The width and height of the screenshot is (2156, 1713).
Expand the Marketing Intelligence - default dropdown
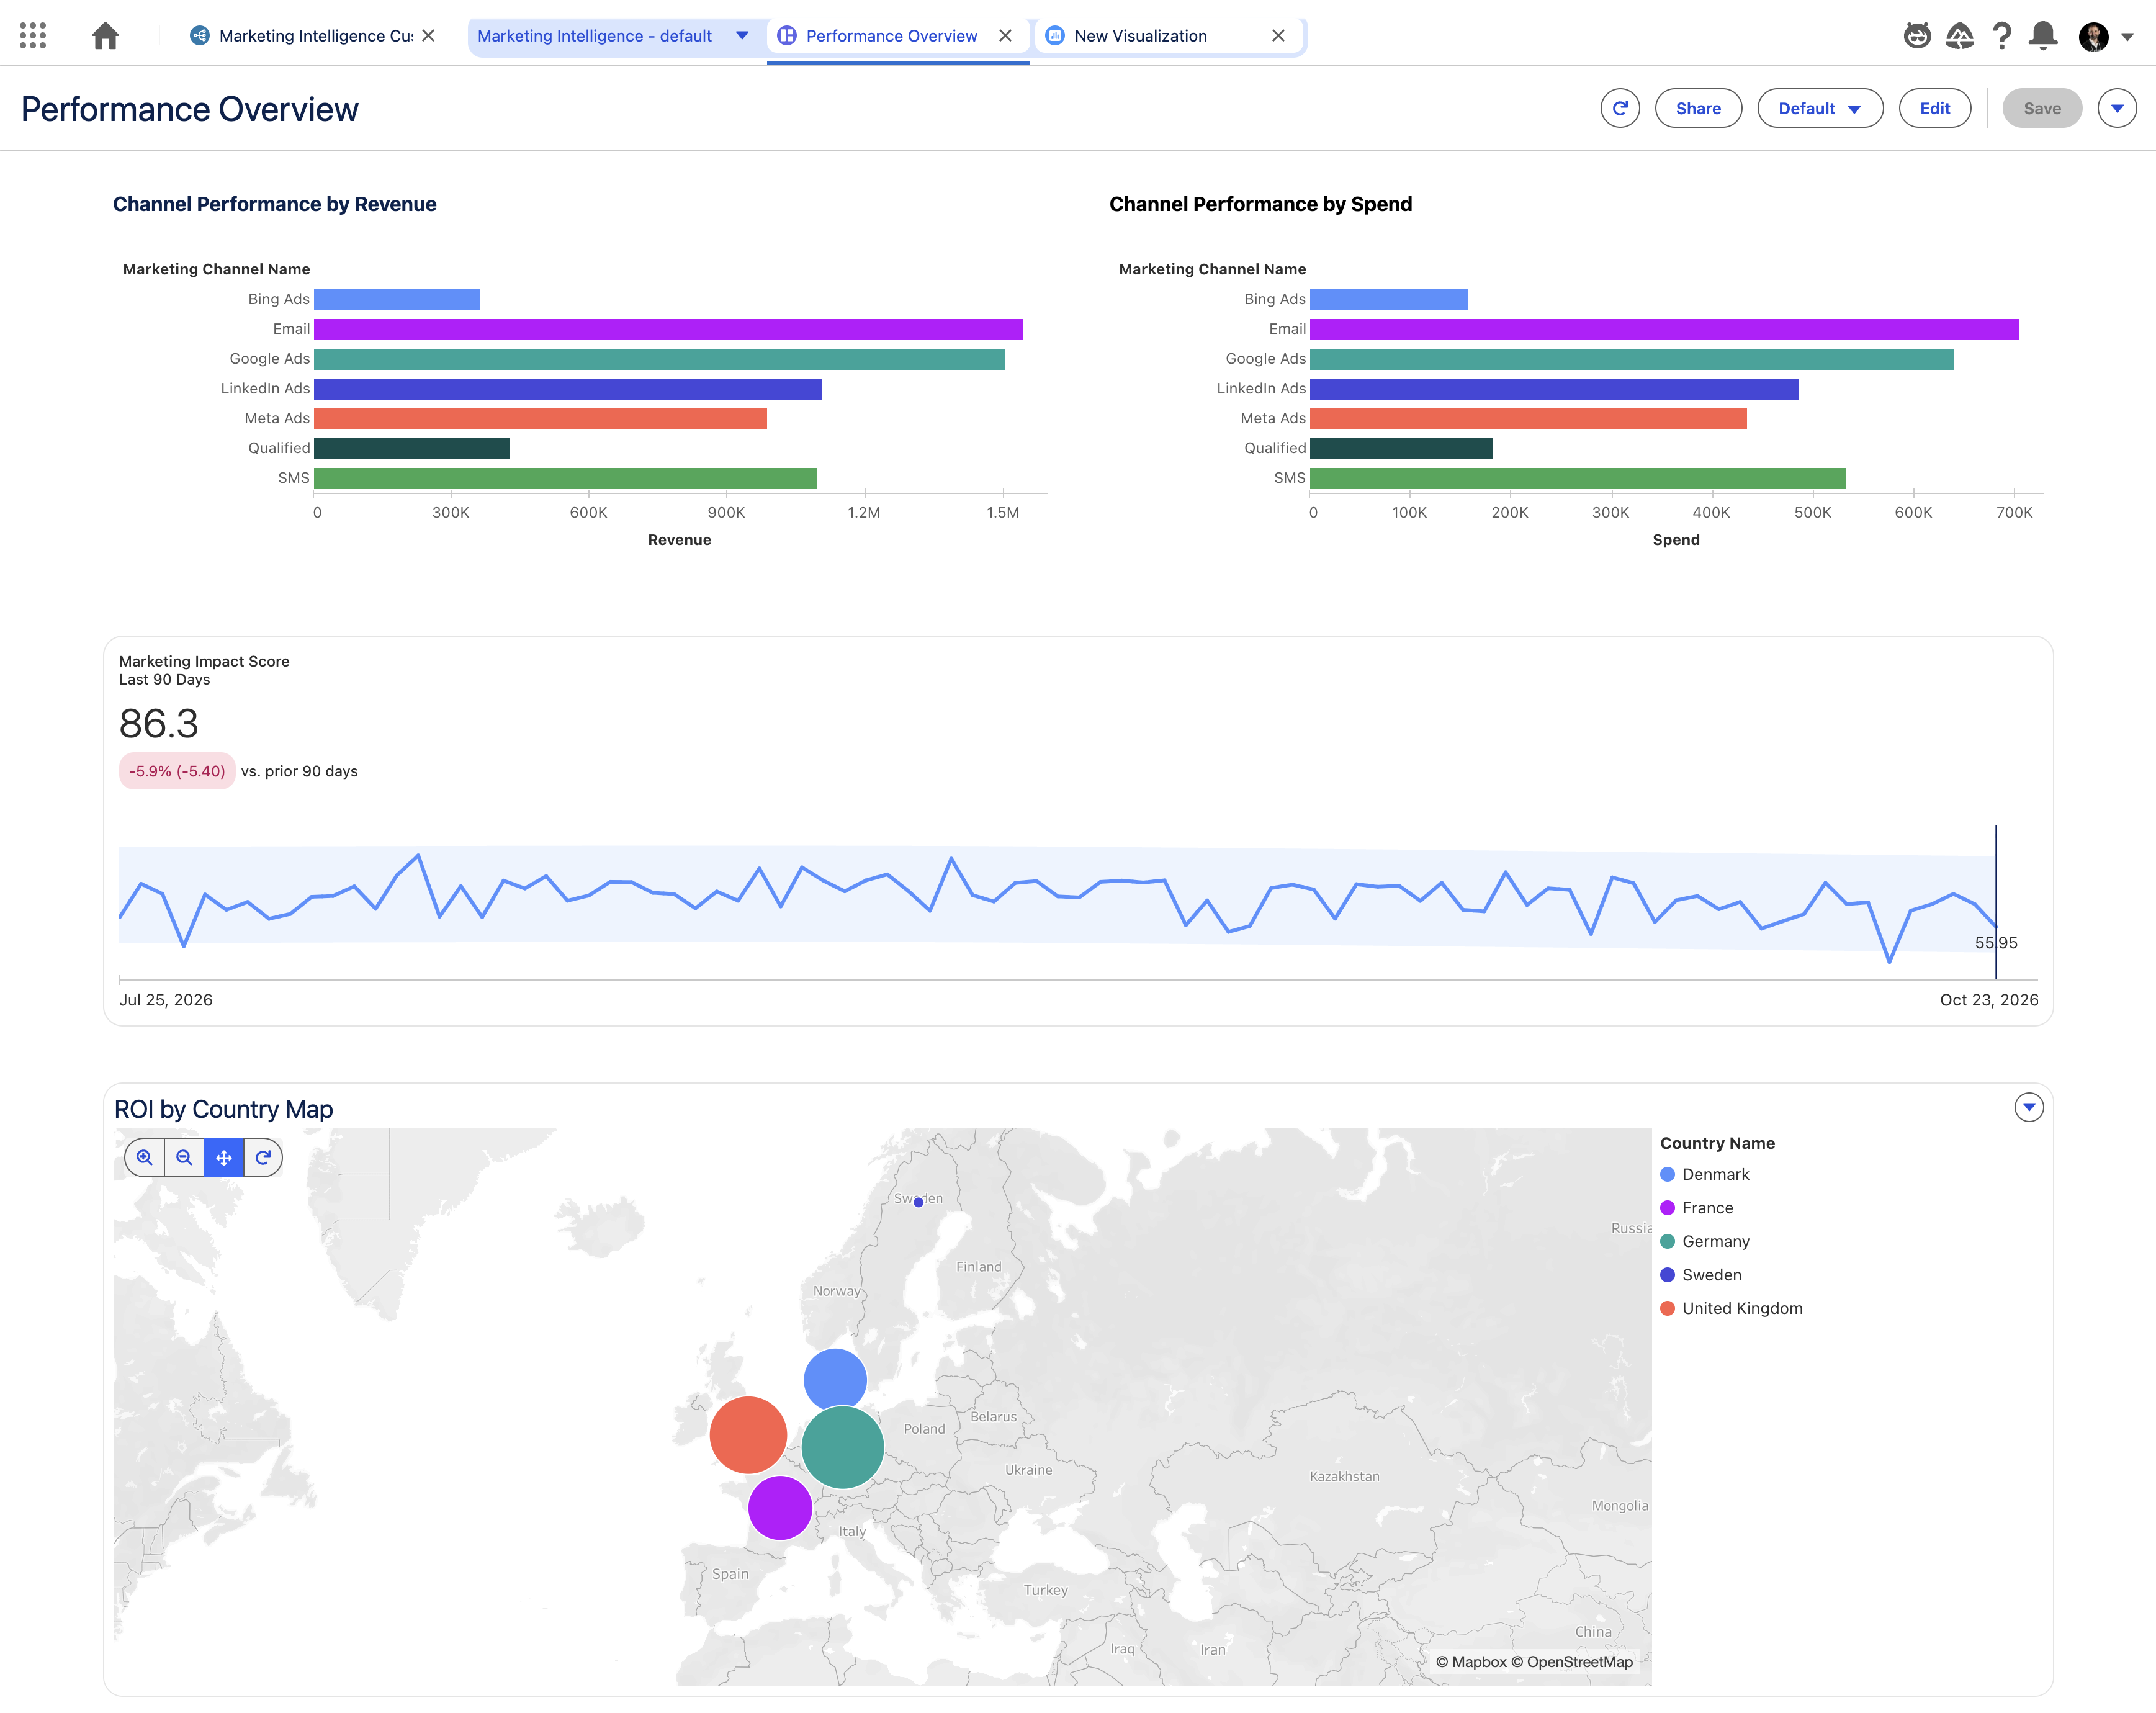[x=742, y=36]
